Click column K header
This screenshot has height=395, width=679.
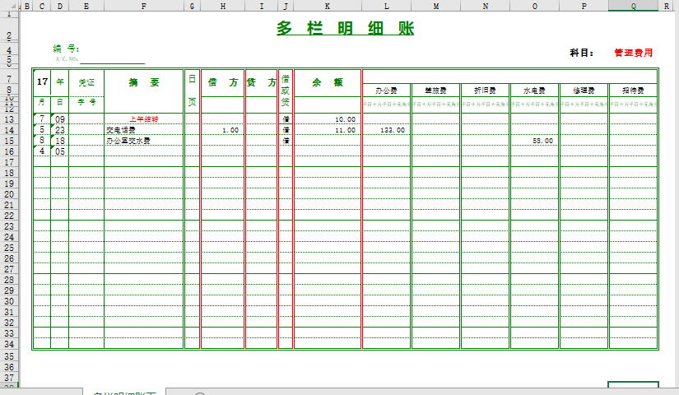coord(327,6)
